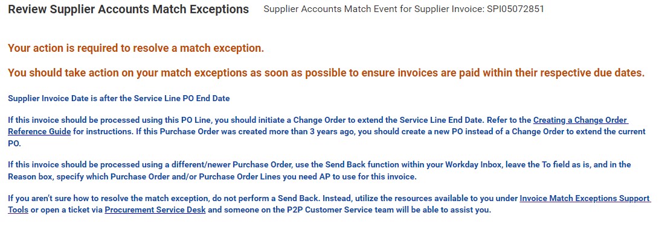Click the Review Supplier Accounts Match Exceptions heading
Screen dimensions: 659x227
[x=129, y=9]
